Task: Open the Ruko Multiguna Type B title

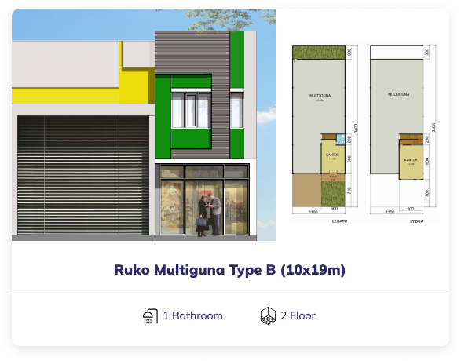Action: tap(229, 270)
